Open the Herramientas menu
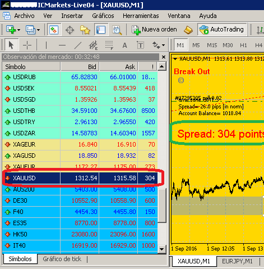Screen dimensions: 264x269 (141, 16)
